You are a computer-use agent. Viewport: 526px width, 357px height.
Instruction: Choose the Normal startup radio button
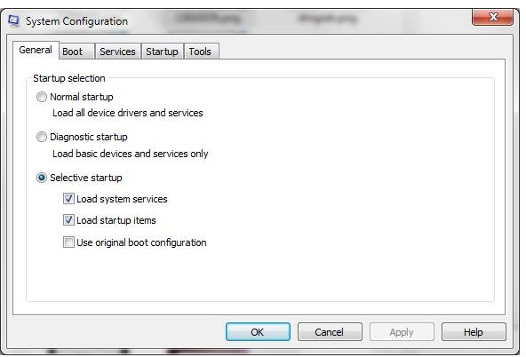[42, 97]
